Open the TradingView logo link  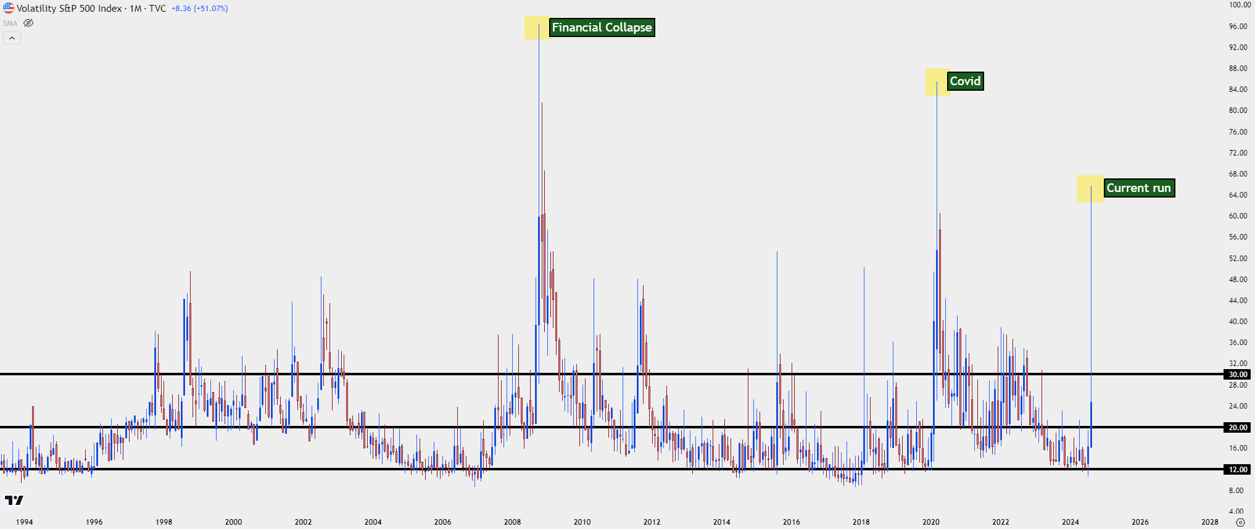14,500
